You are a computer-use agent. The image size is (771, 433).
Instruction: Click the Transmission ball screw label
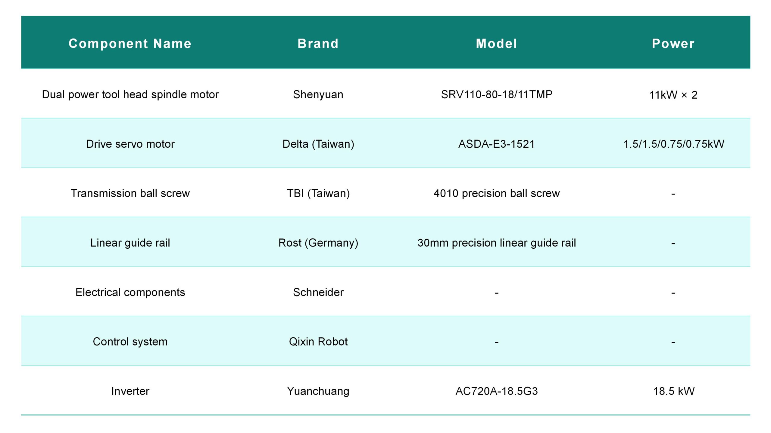coord(130,193)
